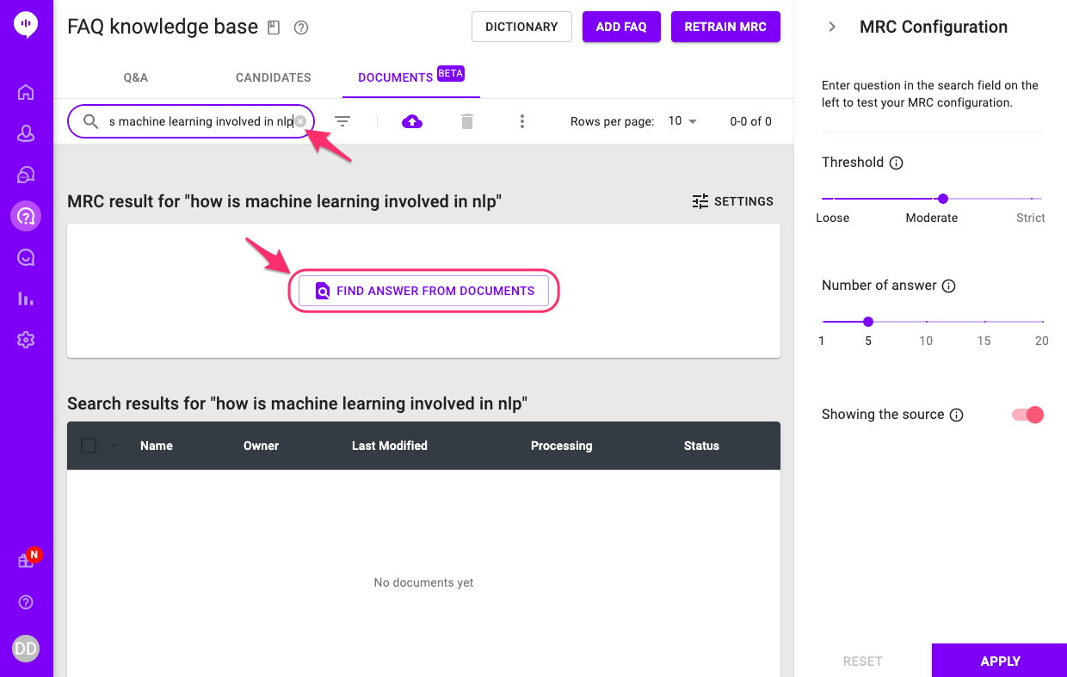This screenshot has width=1067, height=677.
Task: Select the Documents beta tab
Action: (x=411, y=77)
